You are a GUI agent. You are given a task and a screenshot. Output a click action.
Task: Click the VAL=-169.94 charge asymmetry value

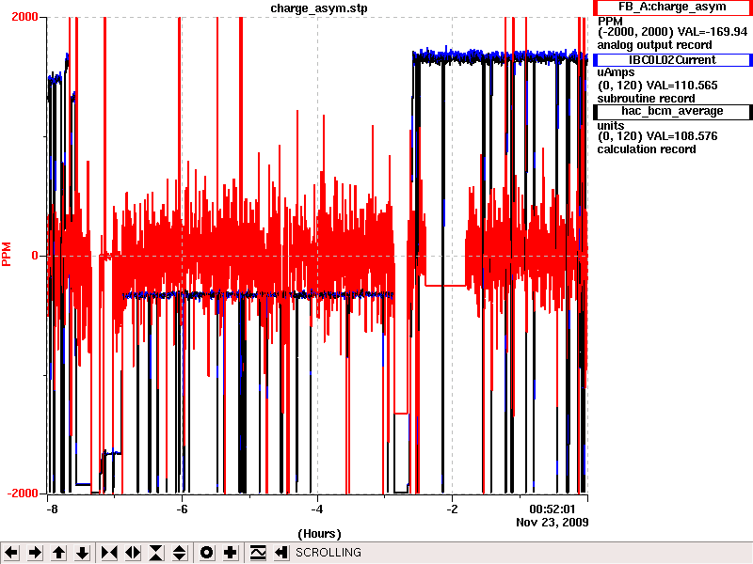click(x=713, y=32)
